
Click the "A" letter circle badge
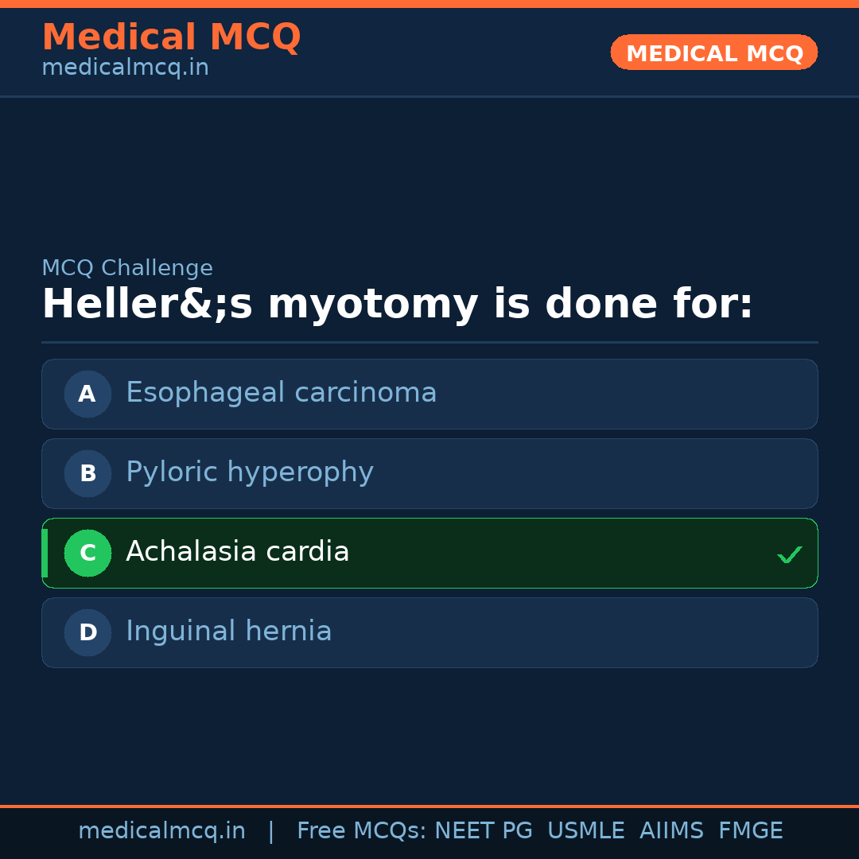pyautogui.click(x=87, y=394)
